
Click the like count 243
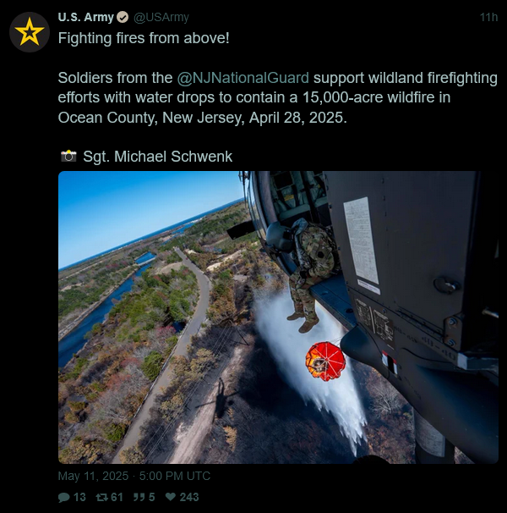[x=189, y=497]
